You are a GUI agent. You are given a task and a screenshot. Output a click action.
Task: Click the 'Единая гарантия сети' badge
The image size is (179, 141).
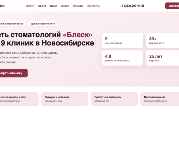43,24
